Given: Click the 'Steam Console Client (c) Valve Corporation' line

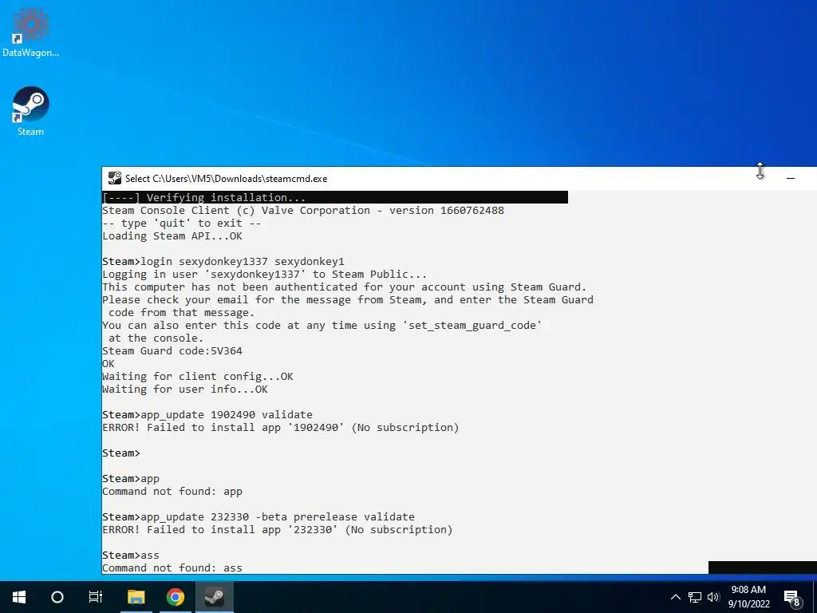Looking at the screenshot, I should pos(302,210).
